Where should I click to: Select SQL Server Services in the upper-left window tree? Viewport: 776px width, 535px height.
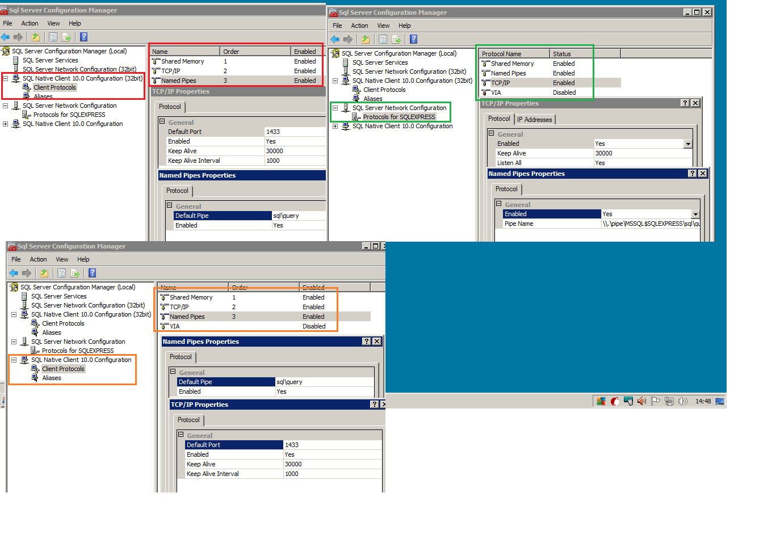[51, 60]
